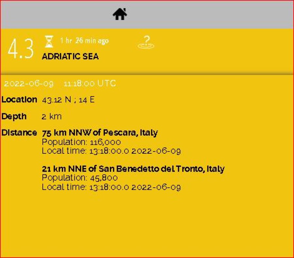The image size is (294, 258).
Task: Select the population 45,800 line
Action: tap(80, 178)
